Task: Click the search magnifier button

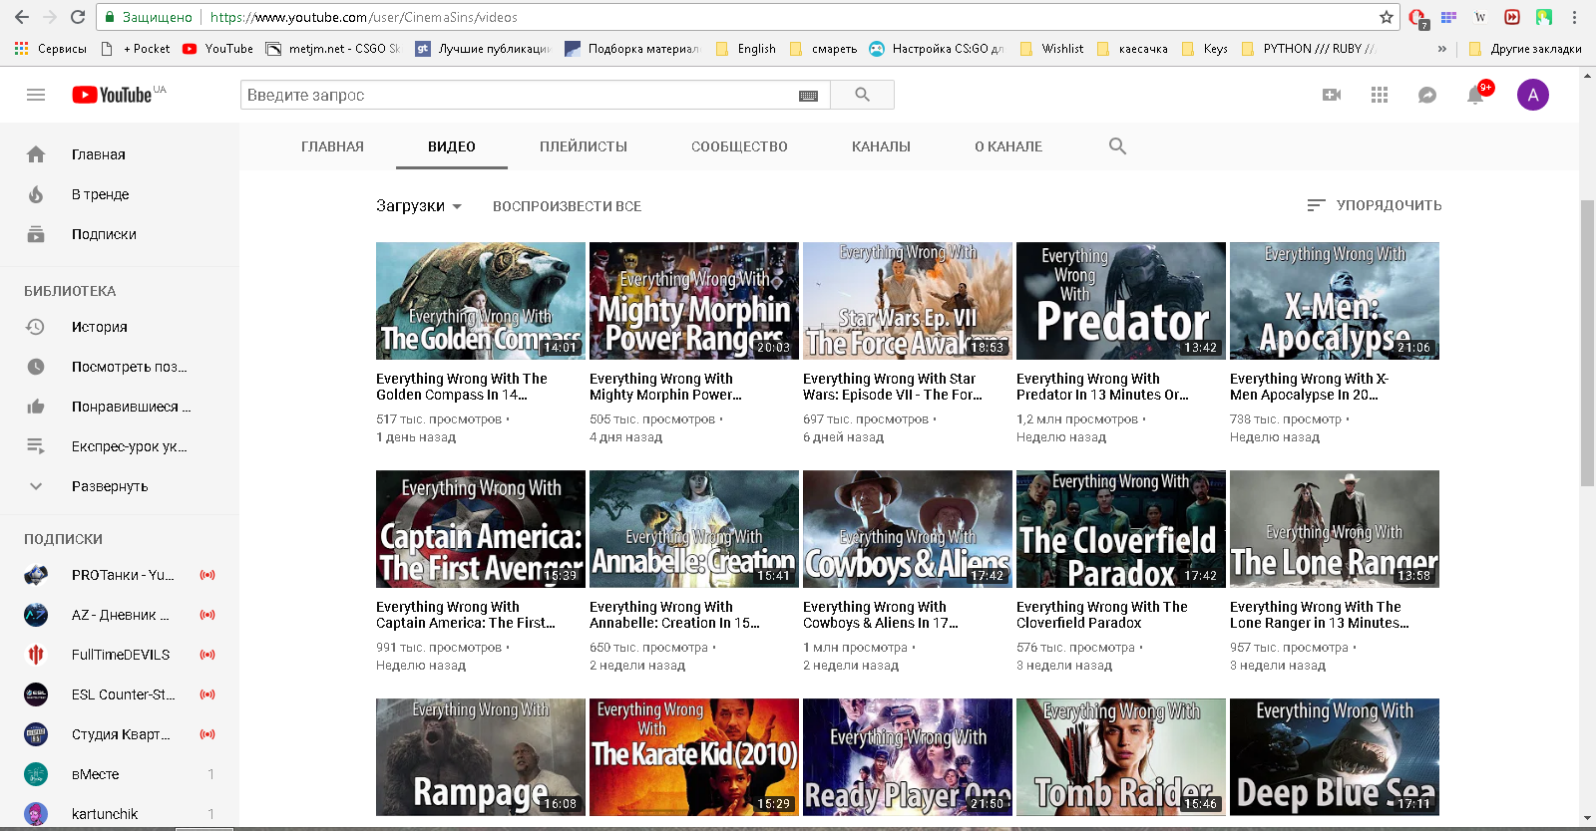Action: tap(862, 95)
